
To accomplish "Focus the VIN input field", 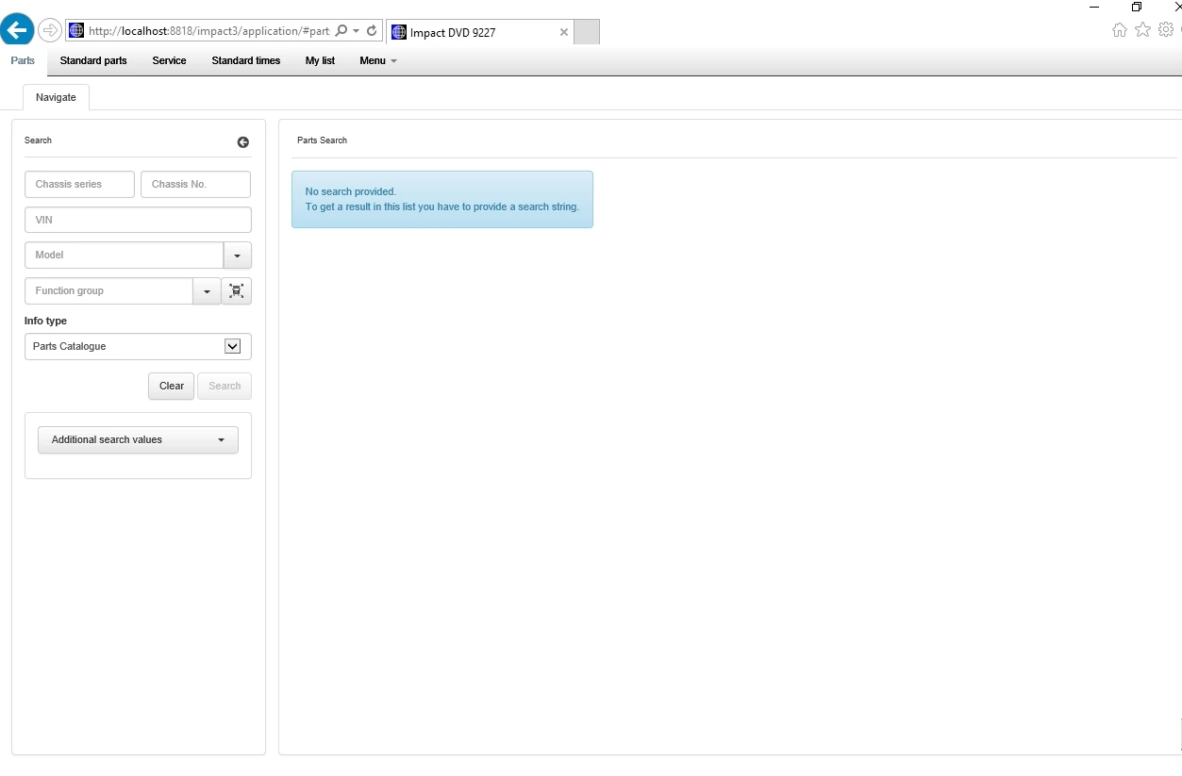I will [138, 220].
